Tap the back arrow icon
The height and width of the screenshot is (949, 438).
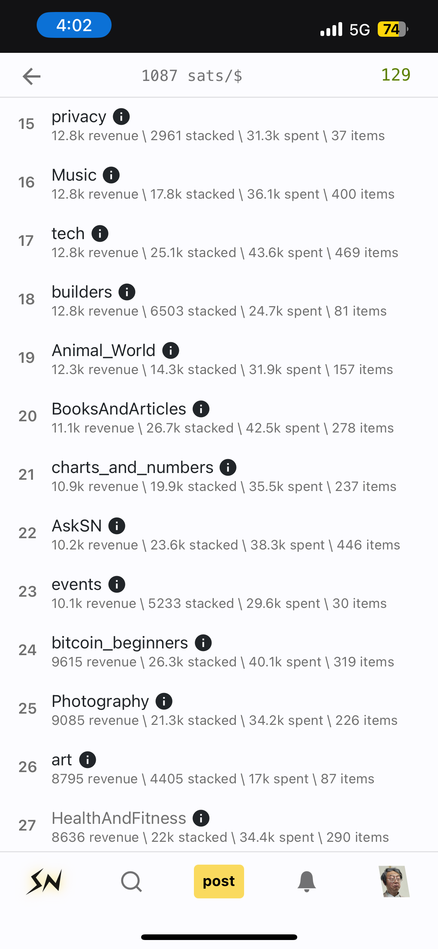click(31, 76)
